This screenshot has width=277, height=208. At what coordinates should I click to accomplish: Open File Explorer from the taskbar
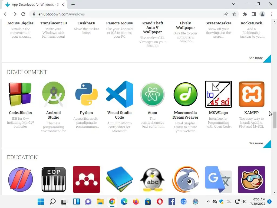pos(100,201)
